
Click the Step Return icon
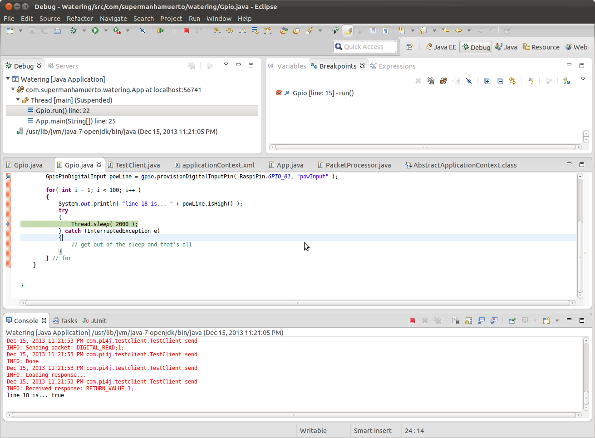click(242, 30)
